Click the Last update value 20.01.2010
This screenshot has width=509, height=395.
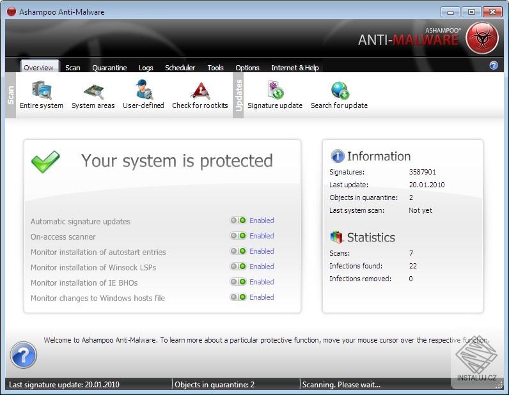427,185
